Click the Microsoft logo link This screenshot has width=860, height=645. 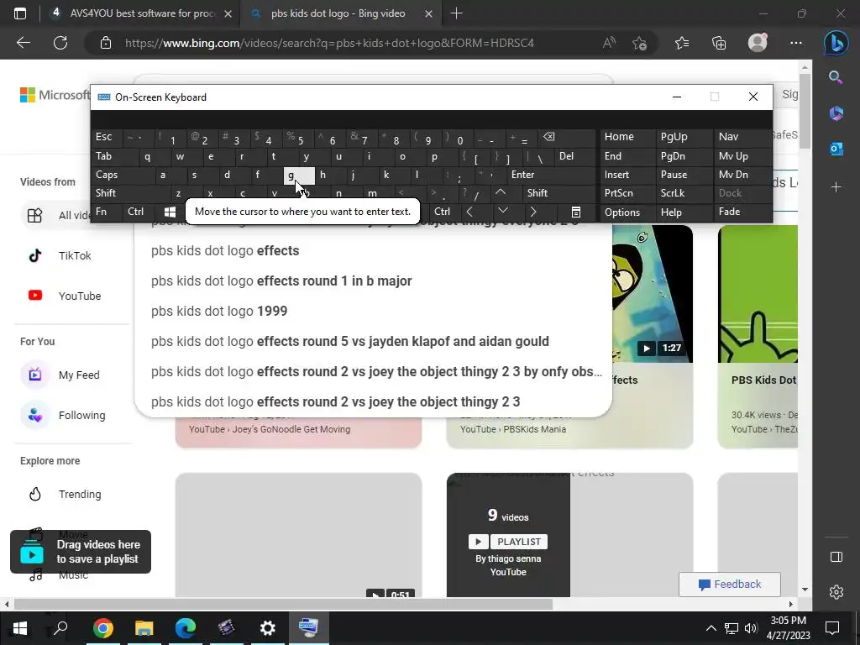(55, 95)
